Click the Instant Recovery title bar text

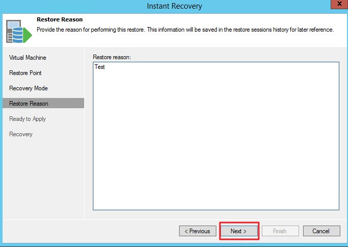tap(174, 6)
